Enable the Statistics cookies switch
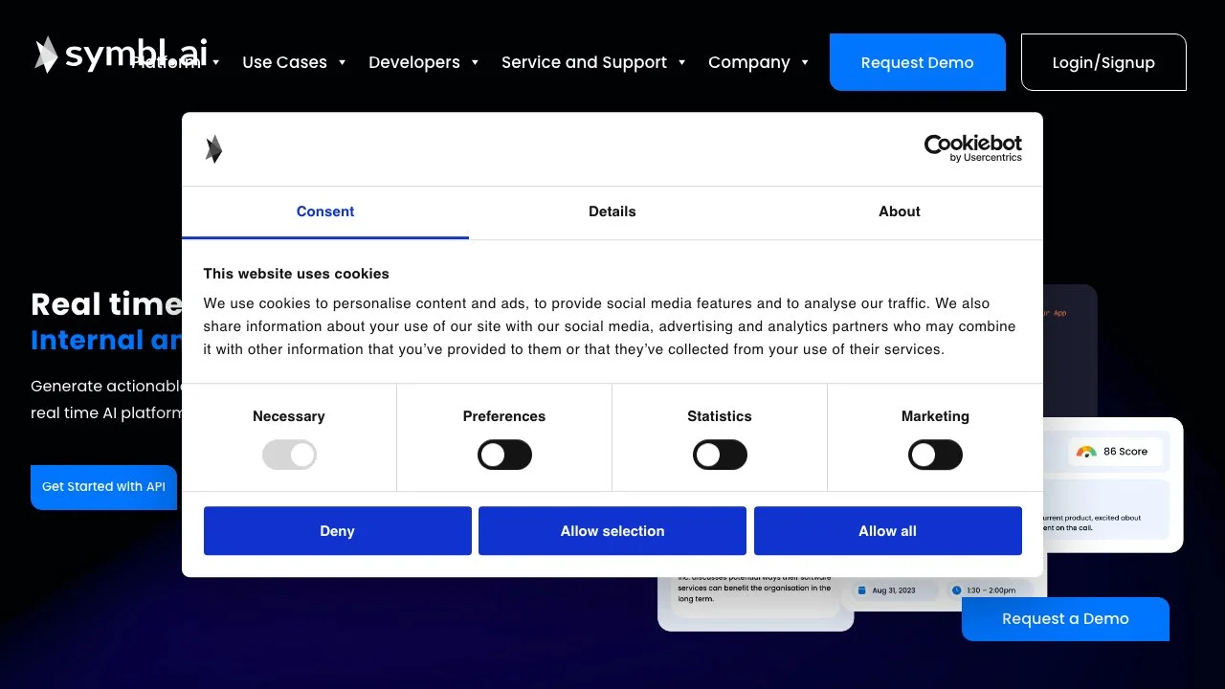The width and height of the screenshot is (1225, 689). [720, 455]
